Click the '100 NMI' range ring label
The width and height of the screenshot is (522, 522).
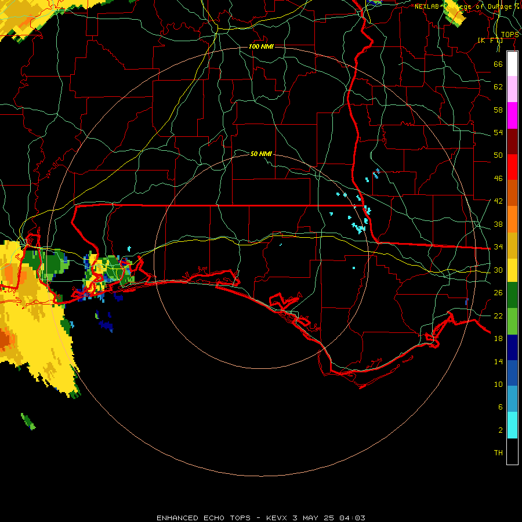pos(261,46)
